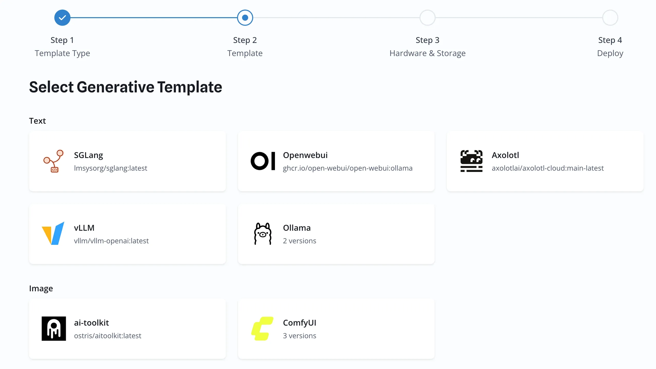The image size is (656, 369).
Task: Select the ComfyUI template title
Action: pos(300,323)
